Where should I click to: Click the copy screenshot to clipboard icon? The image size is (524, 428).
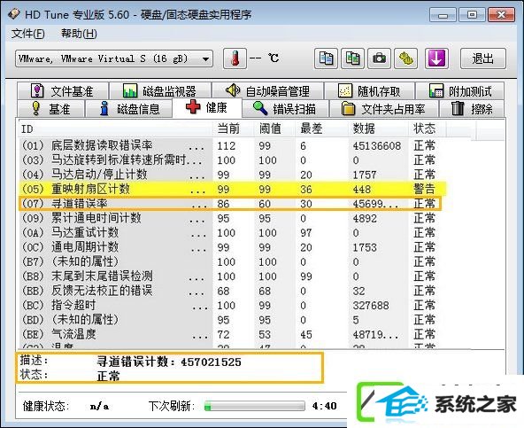coord(352,58)
